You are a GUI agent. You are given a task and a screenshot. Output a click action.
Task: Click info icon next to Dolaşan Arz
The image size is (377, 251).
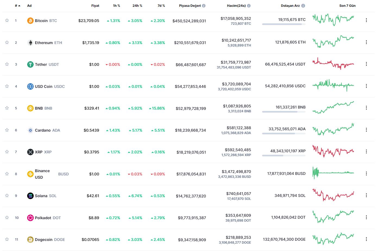click(303, 6)
